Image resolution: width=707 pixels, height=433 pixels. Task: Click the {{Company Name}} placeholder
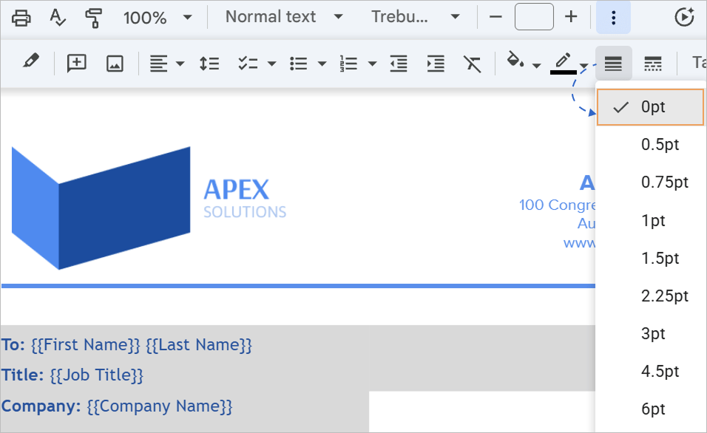160,406
